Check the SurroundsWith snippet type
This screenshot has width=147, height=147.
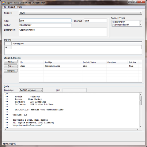[113, 25]
